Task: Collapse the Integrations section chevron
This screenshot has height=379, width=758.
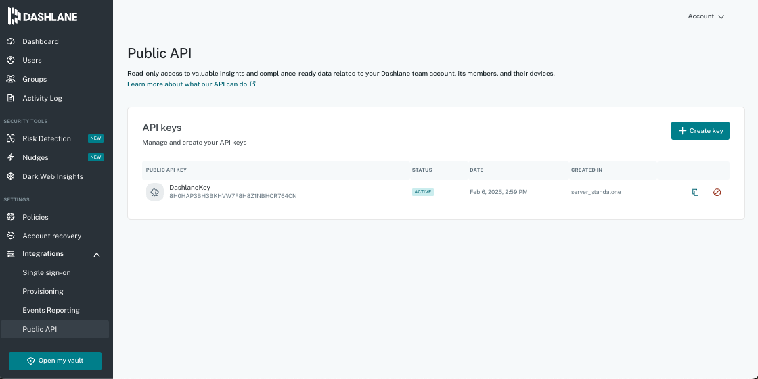Action: 97,254
